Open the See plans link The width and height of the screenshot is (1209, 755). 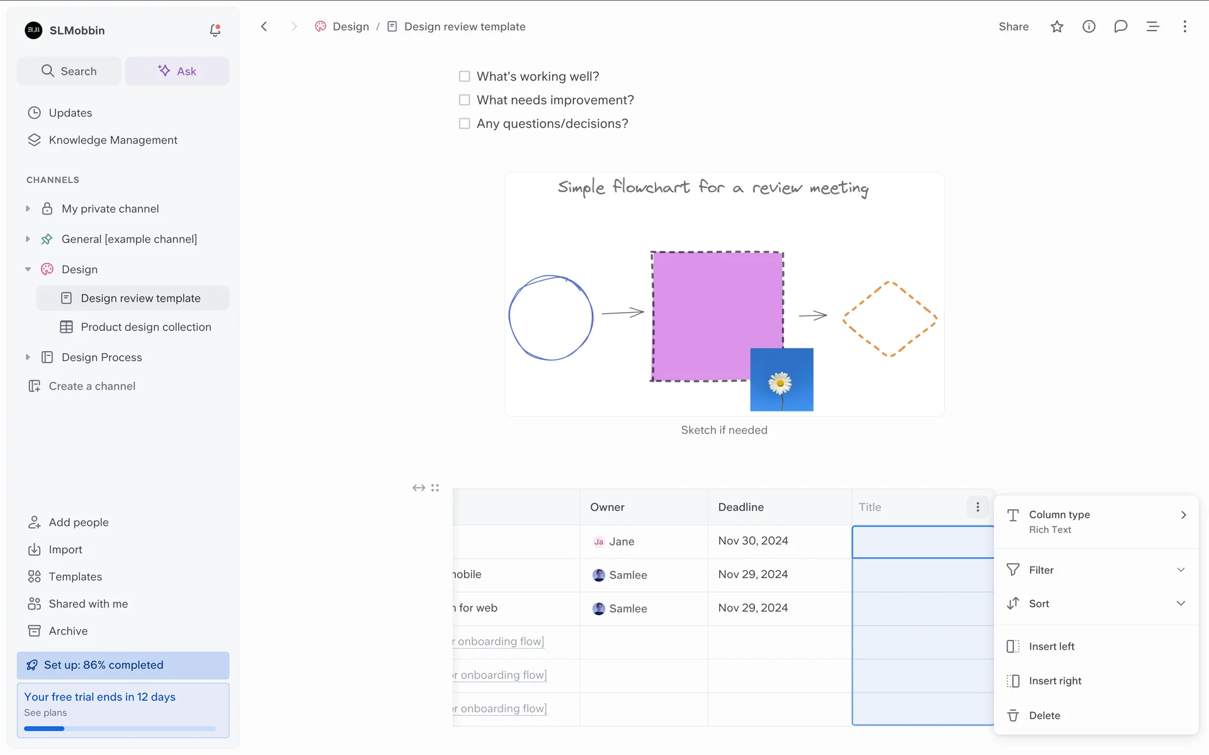point(45,713)
